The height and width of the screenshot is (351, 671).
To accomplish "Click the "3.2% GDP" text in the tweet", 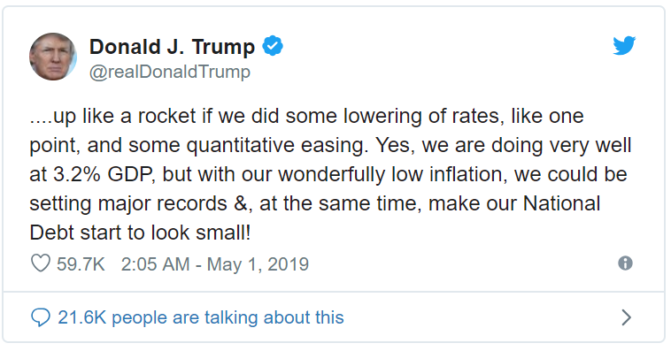I will [x=103, y=174].
